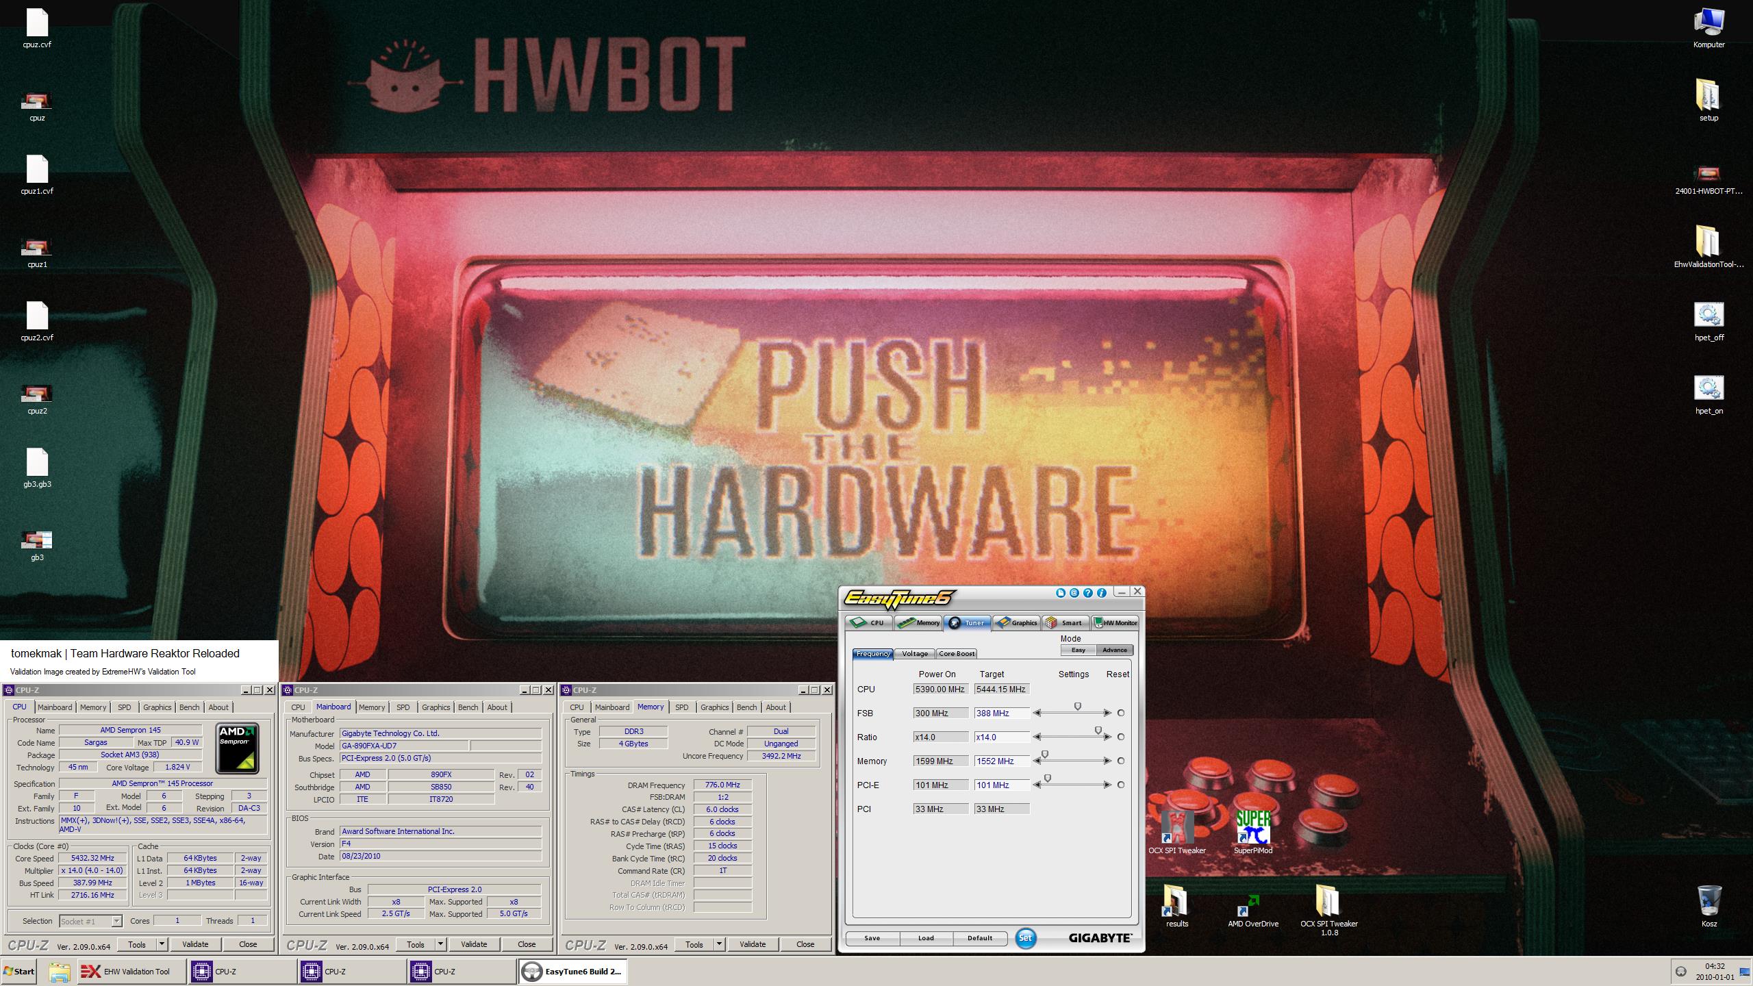Switch to EHW Validation Tool taskbar item

tap(131, 972)
